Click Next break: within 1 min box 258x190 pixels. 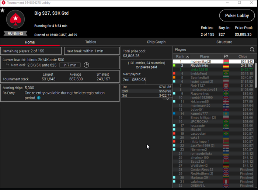(92, 51)
